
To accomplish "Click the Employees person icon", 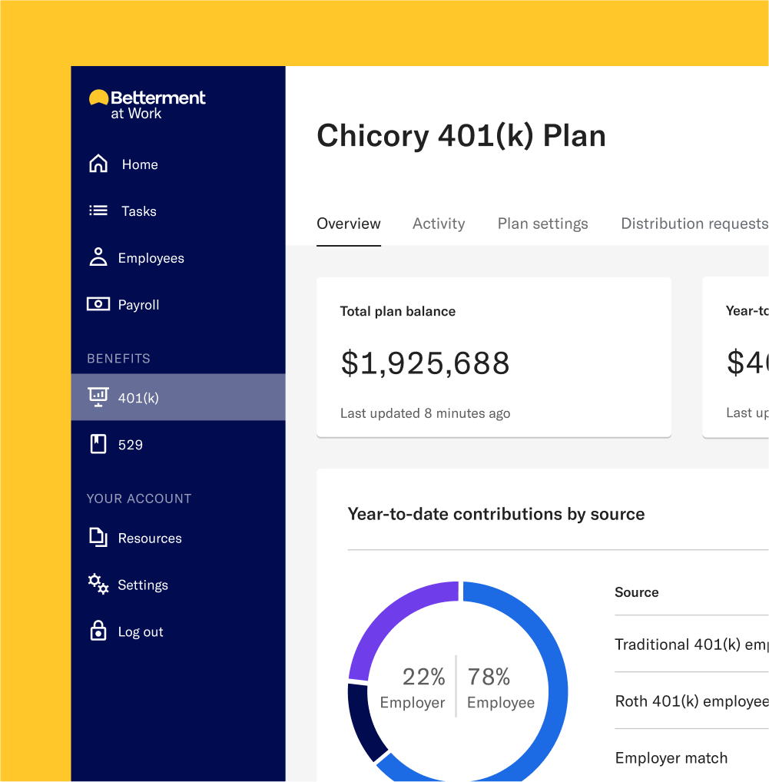I will (98, 257).
